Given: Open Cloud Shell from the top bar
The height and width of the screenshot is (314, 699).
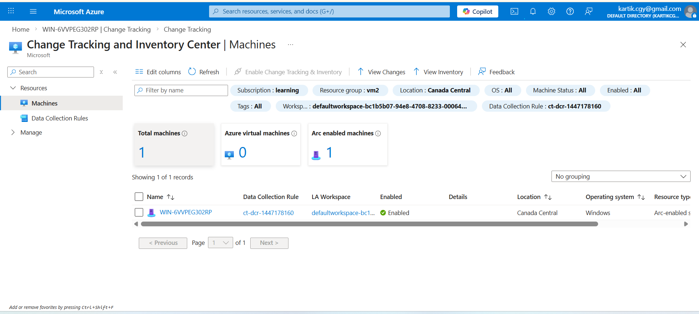Looking at the screenshot, I should click(514, 11).
